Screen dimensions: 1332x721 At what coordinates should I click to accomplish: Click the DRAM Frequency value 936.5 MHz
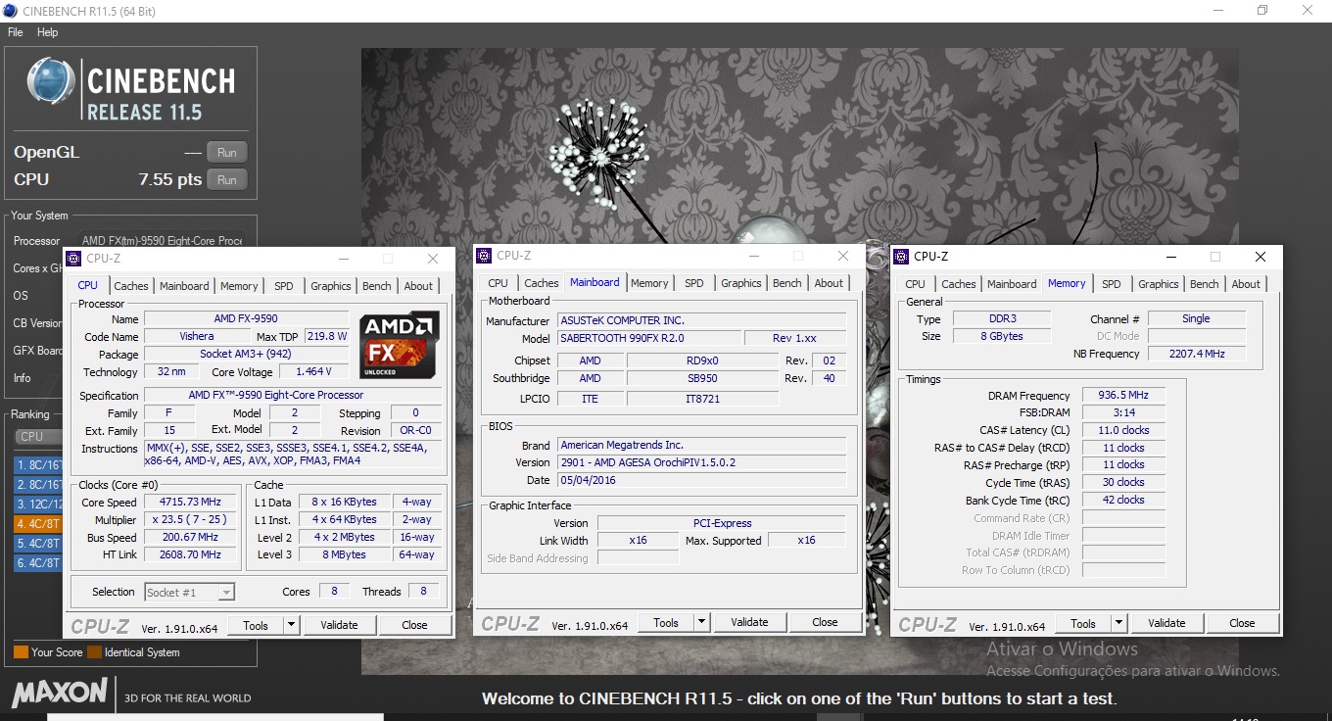(x=1123, y=396)
